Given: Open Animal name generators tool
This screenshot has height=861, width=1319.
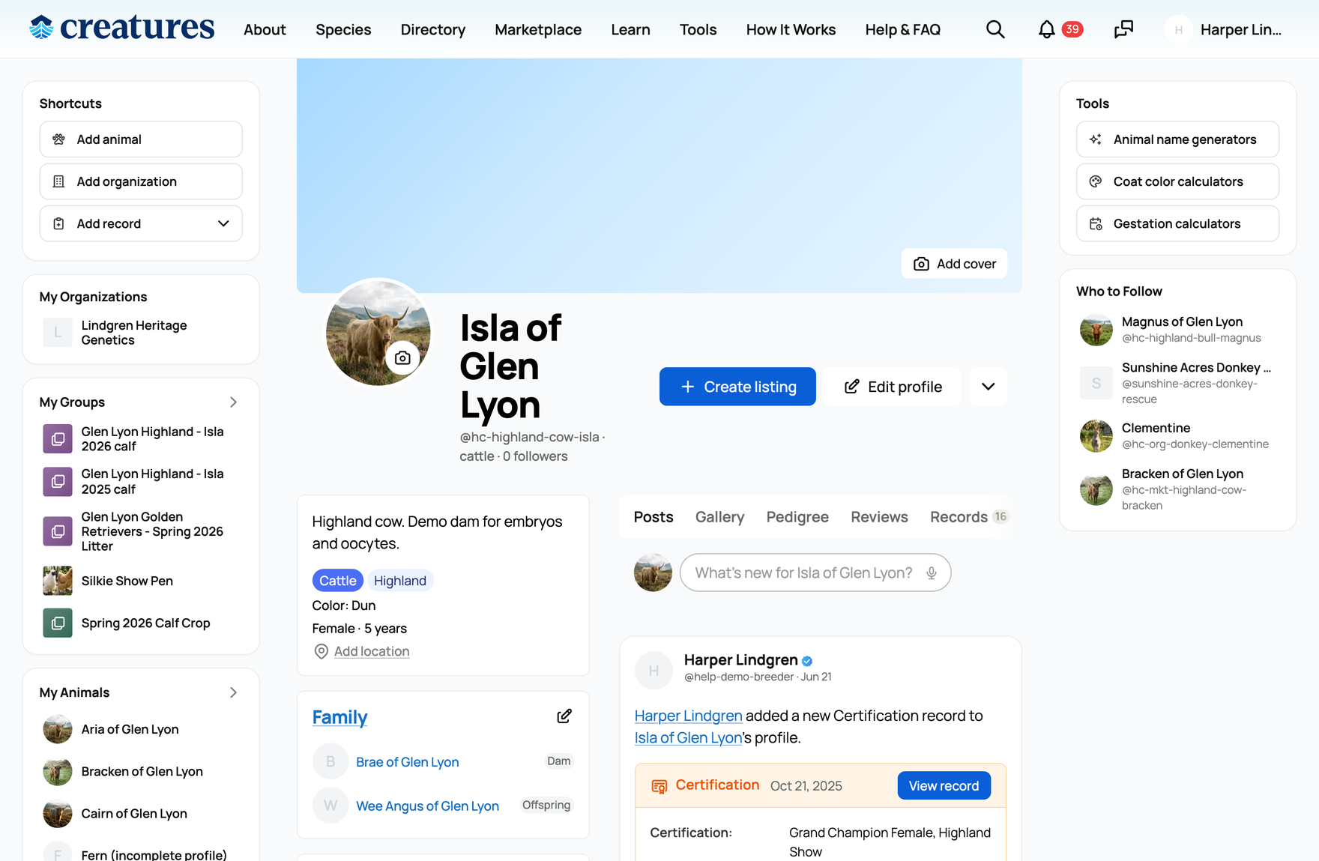Looking at the screenshot, I should click(x=1177, y=139).
